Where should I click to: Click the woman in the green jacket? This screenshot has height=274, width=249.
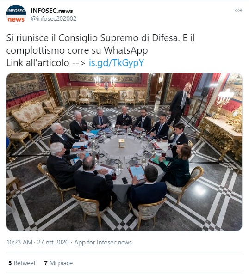point(176,165)
